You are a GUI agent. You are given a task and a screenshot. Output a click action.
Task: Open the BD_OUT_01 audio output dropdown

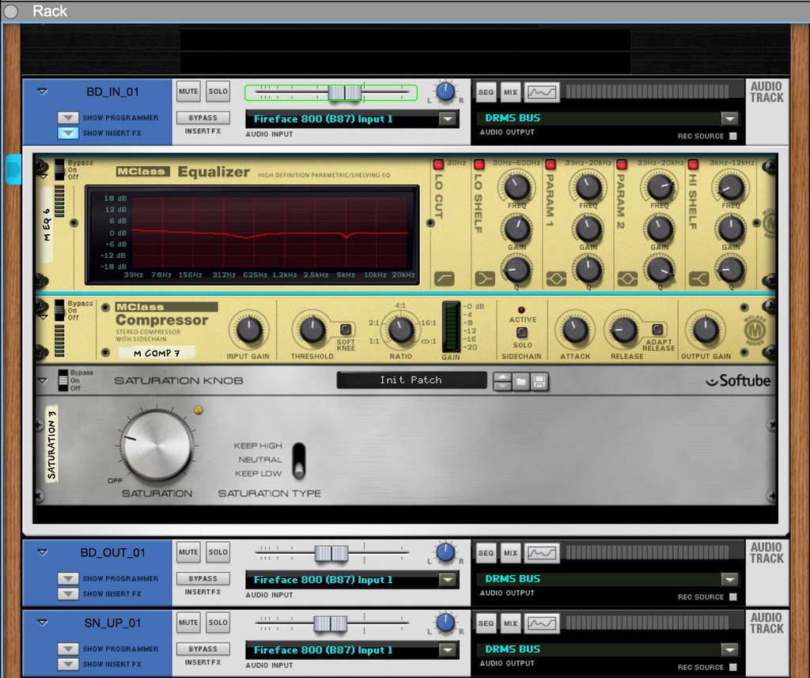[x=729, y=580]
